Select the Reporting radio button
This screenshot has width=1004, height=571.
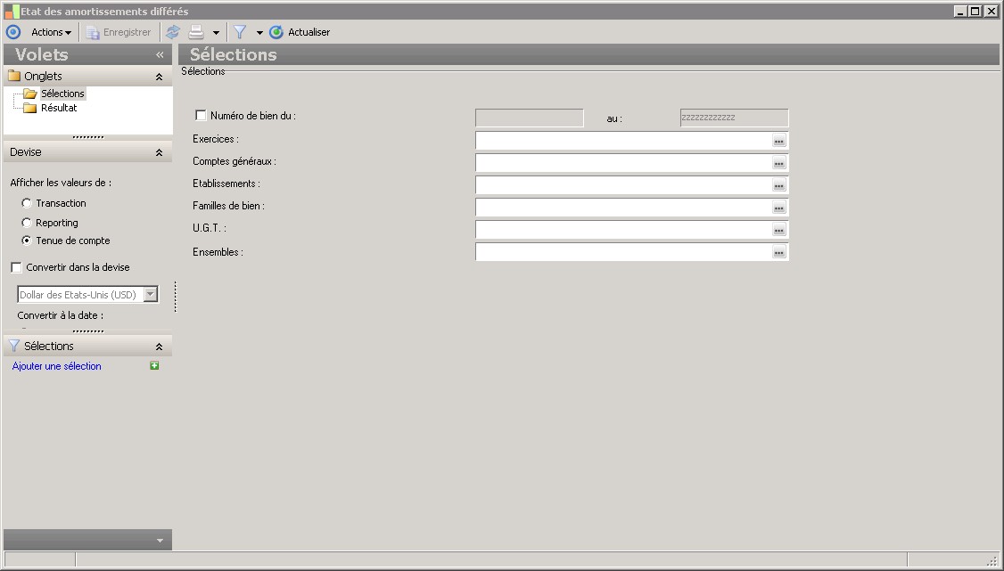point(26,223)
